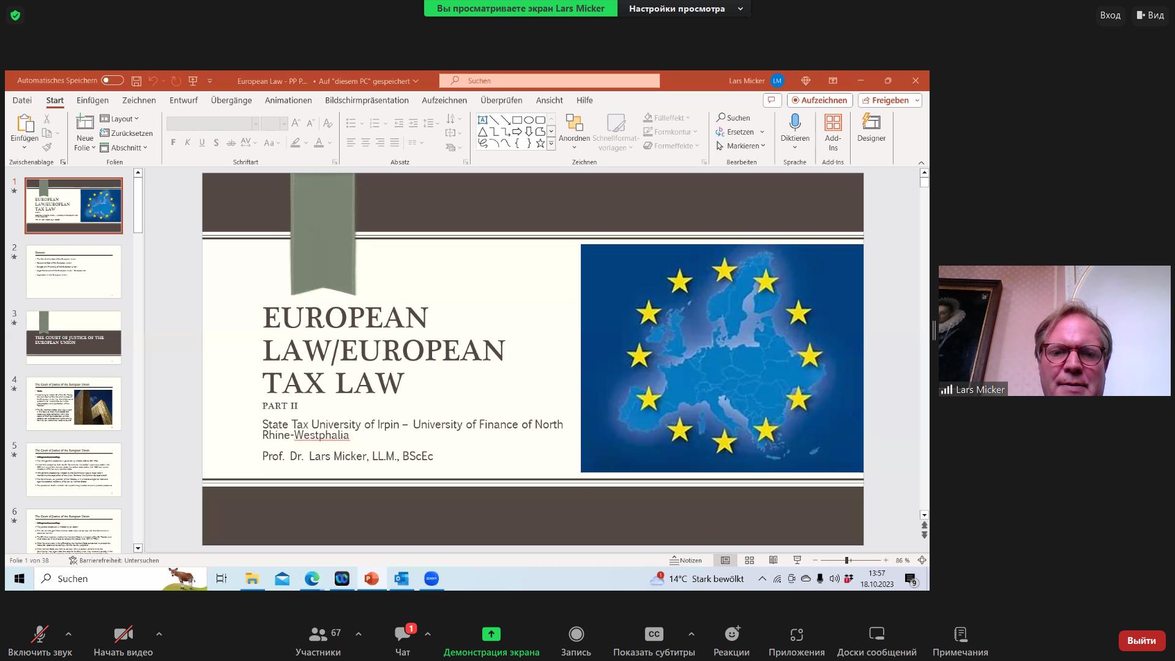
Task: Open the font name combo box
Action: (x=212, y=124)
